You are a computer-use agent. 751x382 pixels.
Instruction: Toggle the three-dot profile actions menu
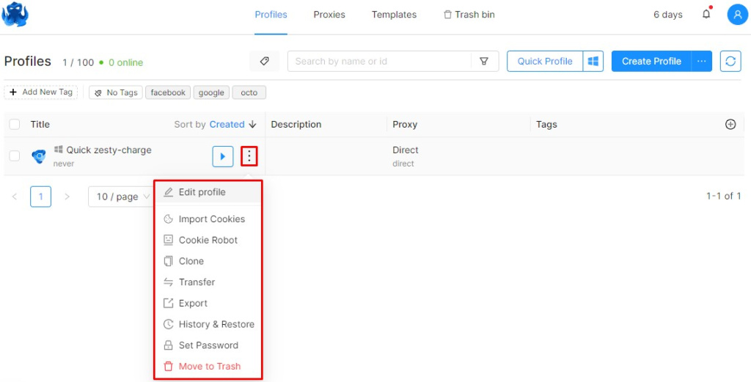[x=249, y=156]
